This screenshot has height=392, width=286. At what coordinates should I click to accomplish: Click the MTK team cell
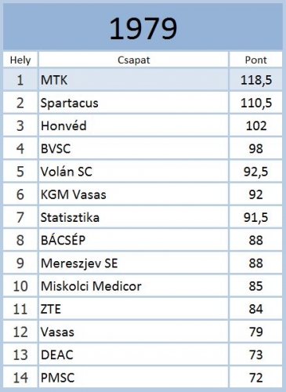click(133, 80)
